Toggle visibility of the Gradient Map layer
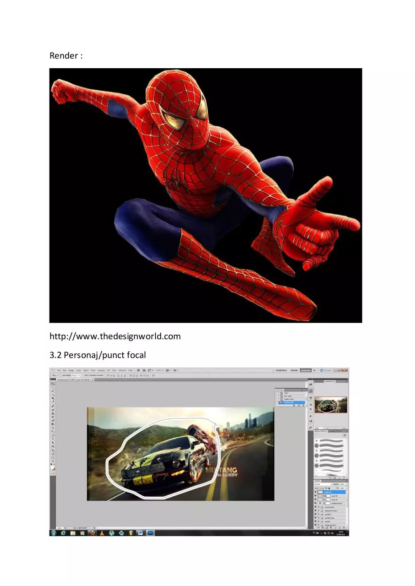This screenshot has width=415, height=586. click(316, 503)
